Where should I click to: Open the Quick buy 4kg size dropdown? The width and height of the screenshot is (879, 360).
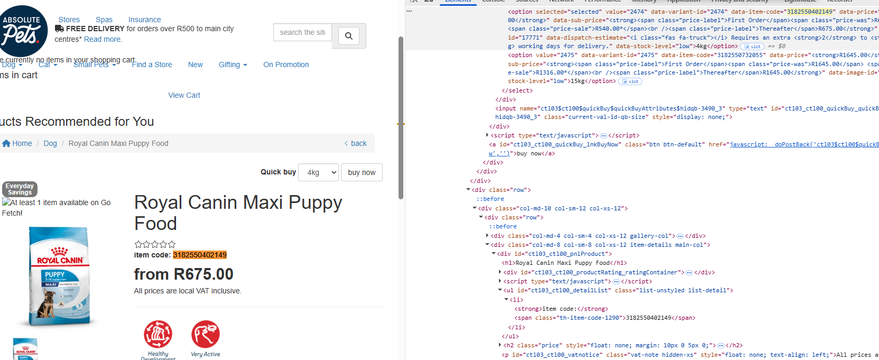(319, 172)
